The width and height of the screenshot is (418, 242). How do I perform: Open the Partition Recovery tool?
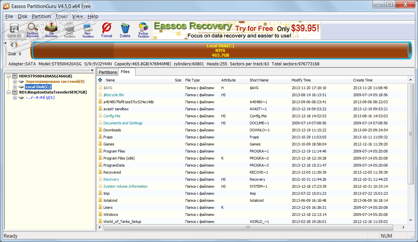pyautogui.click(x=33, y=31)
